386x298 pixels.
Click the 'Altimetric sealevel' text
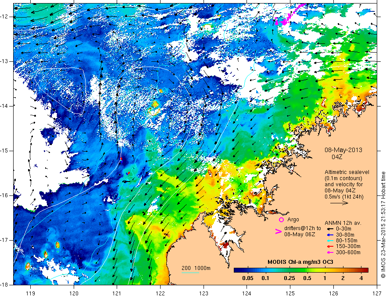347,172
